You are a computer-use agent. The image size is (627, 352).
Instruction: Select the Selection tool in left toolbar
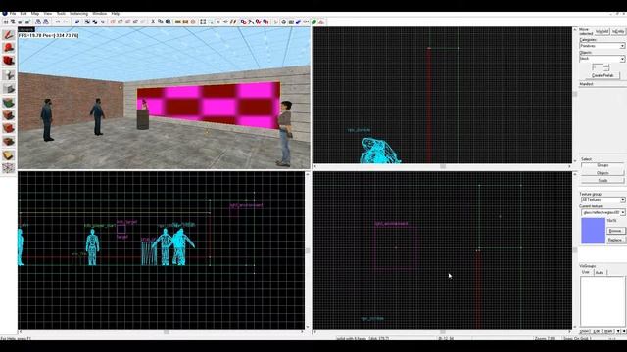(9, 35)
